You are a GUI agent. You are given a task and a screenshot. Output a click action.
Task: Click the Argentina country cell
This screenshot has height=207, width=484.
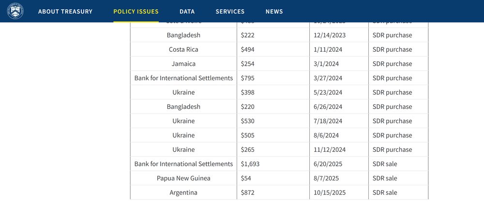point(183,192)
